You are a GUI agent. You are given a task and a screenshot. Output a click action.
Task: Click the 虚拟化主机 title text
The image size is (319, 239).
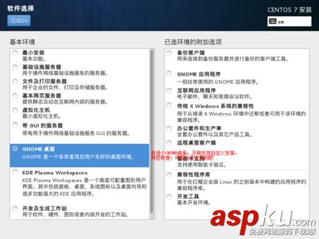click(36, 110)
